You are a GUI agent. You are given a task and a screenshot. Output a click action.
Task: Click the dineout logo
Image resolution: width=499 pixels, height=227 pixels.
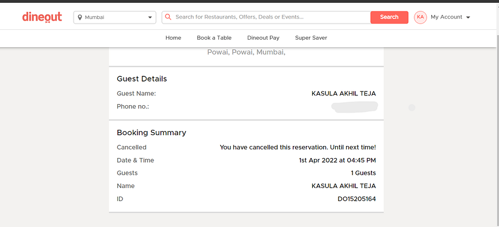click(42, 17)
